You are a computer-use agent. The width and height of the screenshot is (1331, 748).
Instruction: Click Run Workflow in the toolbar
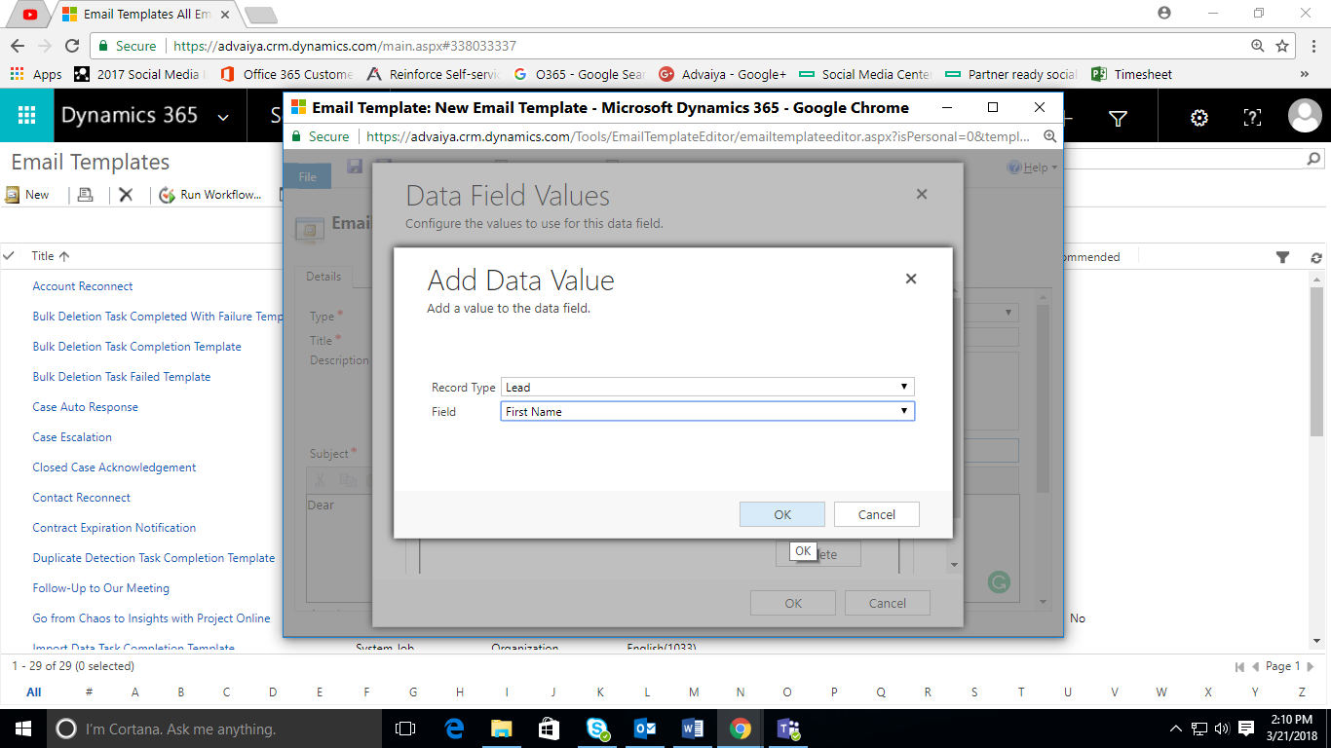[210, 195]
